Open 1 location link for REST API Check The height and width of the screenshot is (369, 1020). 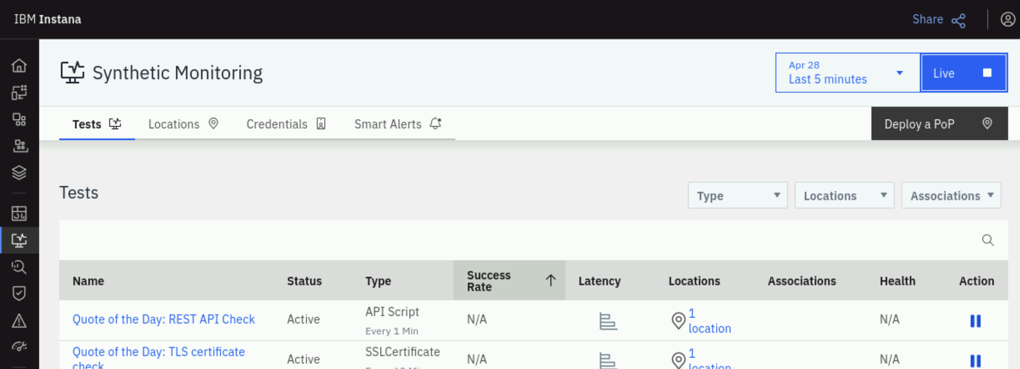point(709,321)
